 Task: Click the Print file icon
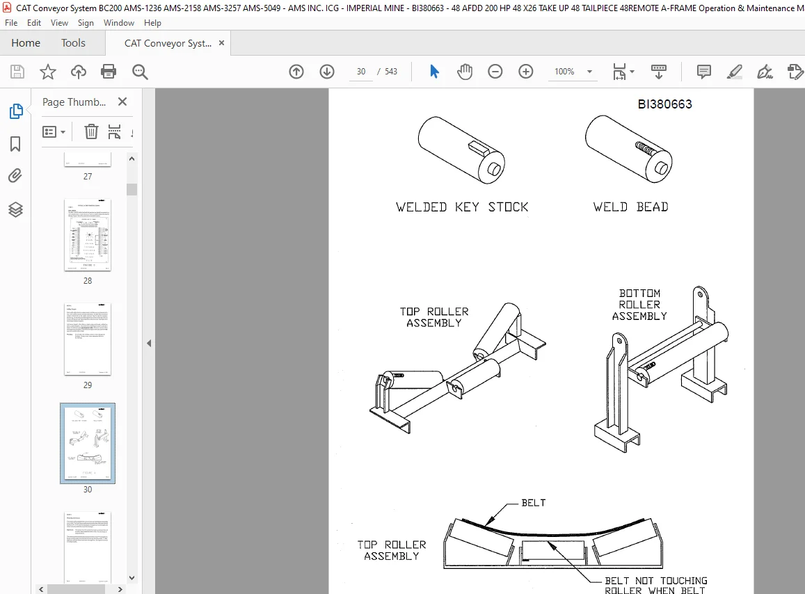click(109, 72)
